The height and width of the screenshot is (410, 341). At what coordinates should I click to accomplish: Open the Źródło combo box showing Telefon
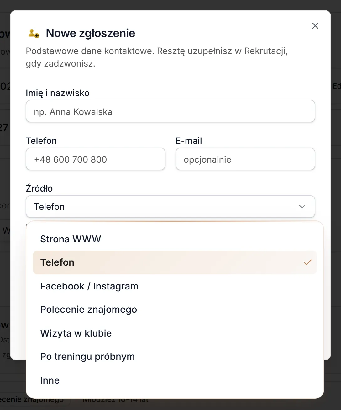(x=170, y=207)
